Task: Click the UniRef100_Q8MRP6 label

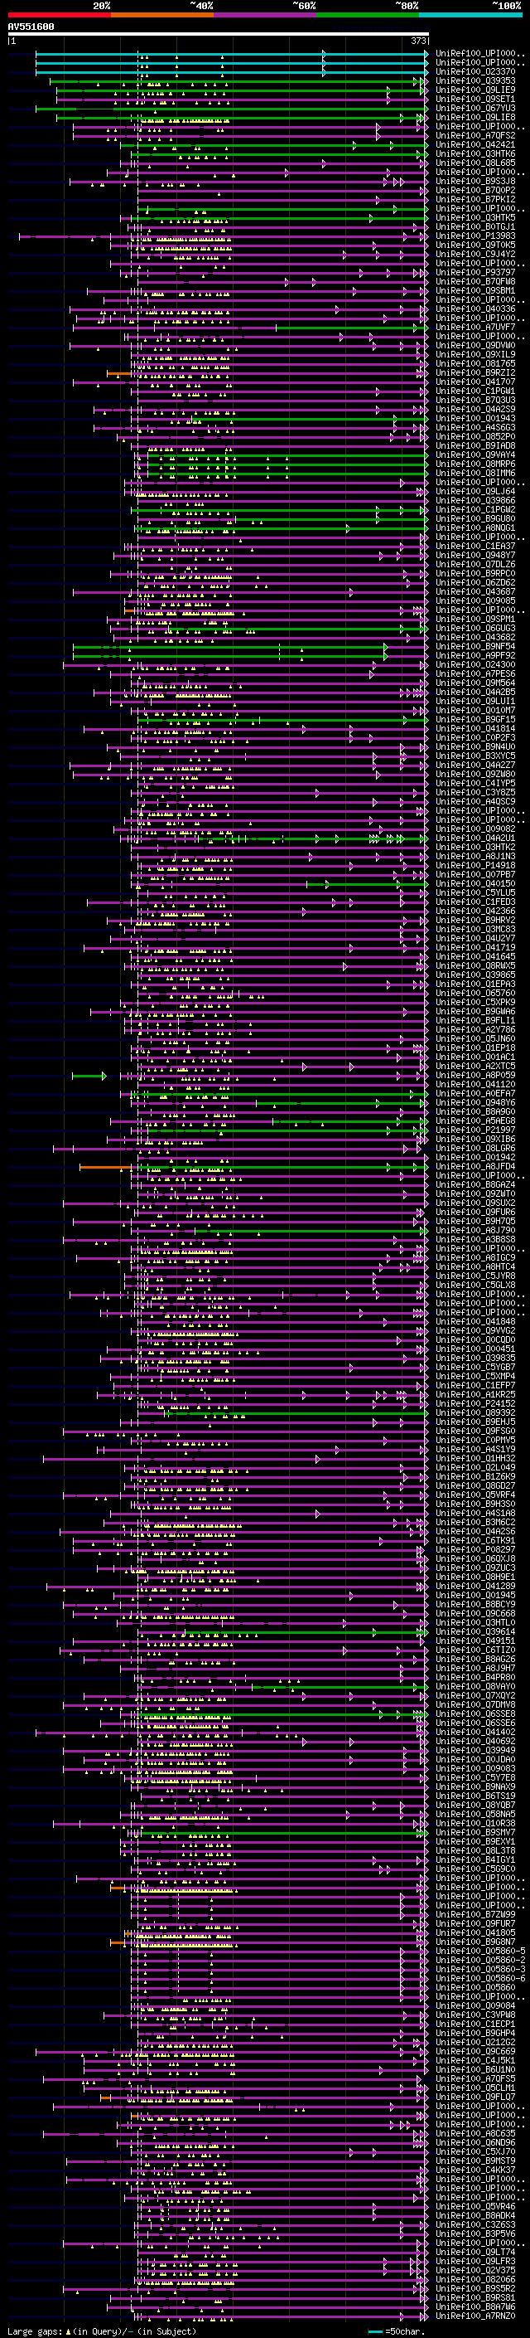Action: [x=475, y=464]
